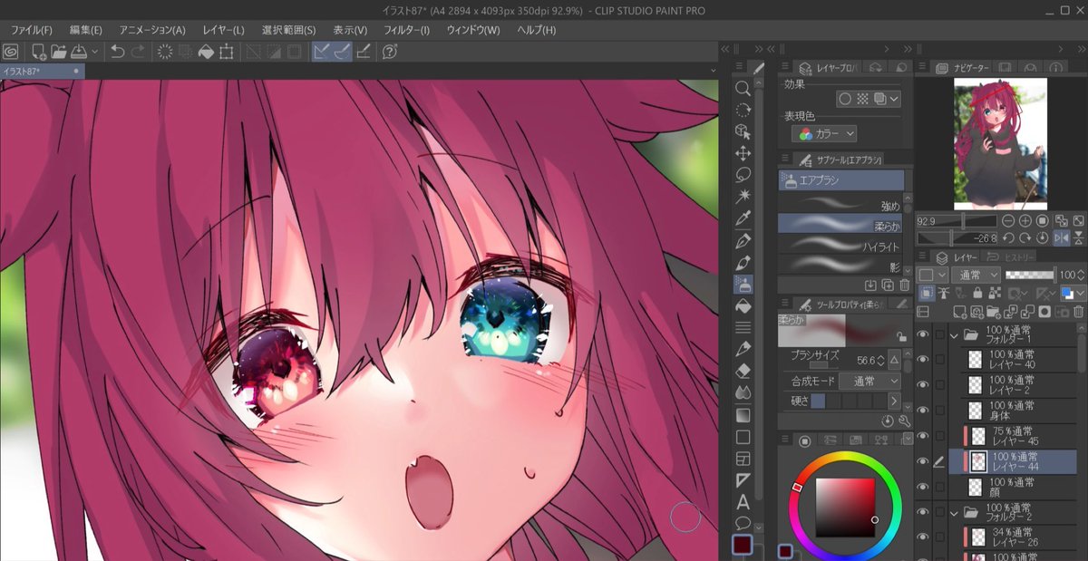
Task: Collapse フォルダー 2 chevron
Action: pyautogui.click(x=954, y=512)
